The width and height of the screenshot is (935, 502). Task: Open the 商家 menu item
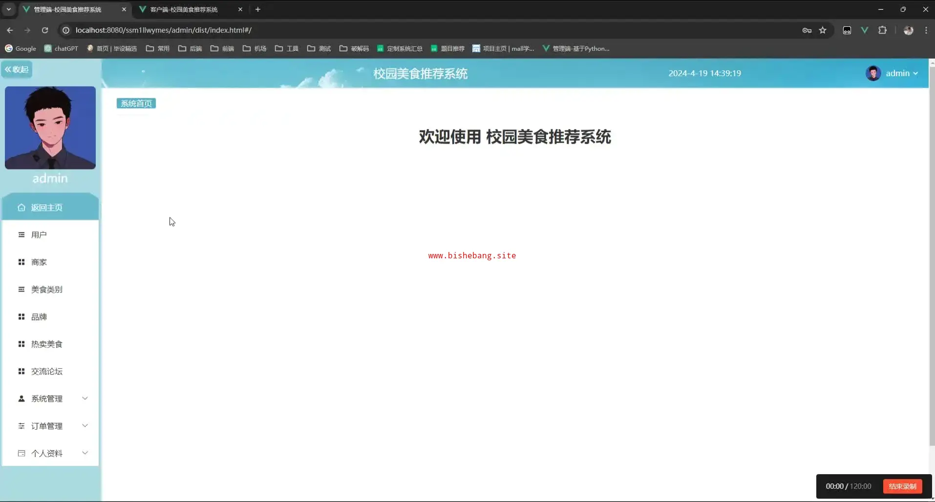coord(50,262)
